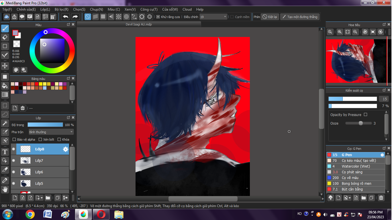
Task: Open the Tệp(F) menu
Action: (x=7, y=9)
